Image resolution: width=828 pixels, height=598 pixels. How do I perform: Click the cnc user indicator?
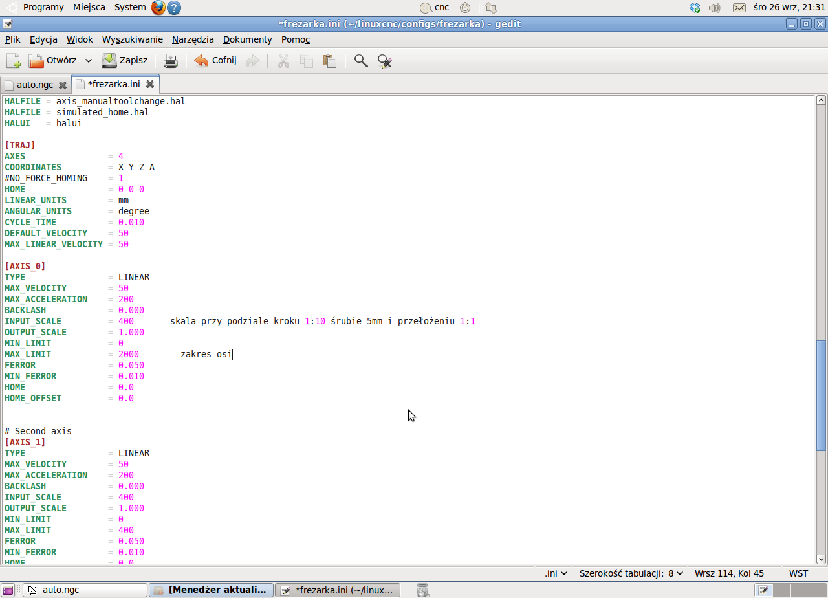[x=435, y=8]
